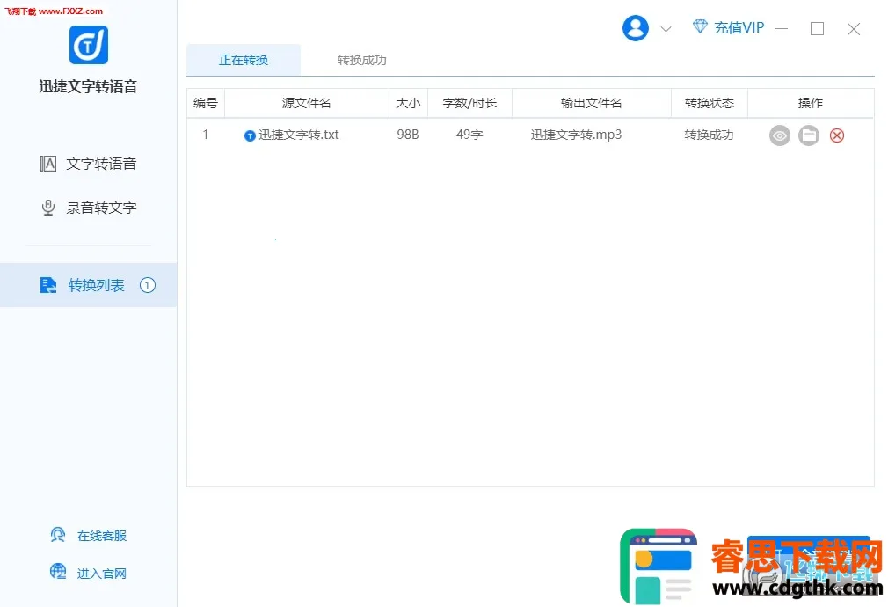Delete the row with the red X icon
This screenshot has height=607, width=888.
click(x=837, y=135)
